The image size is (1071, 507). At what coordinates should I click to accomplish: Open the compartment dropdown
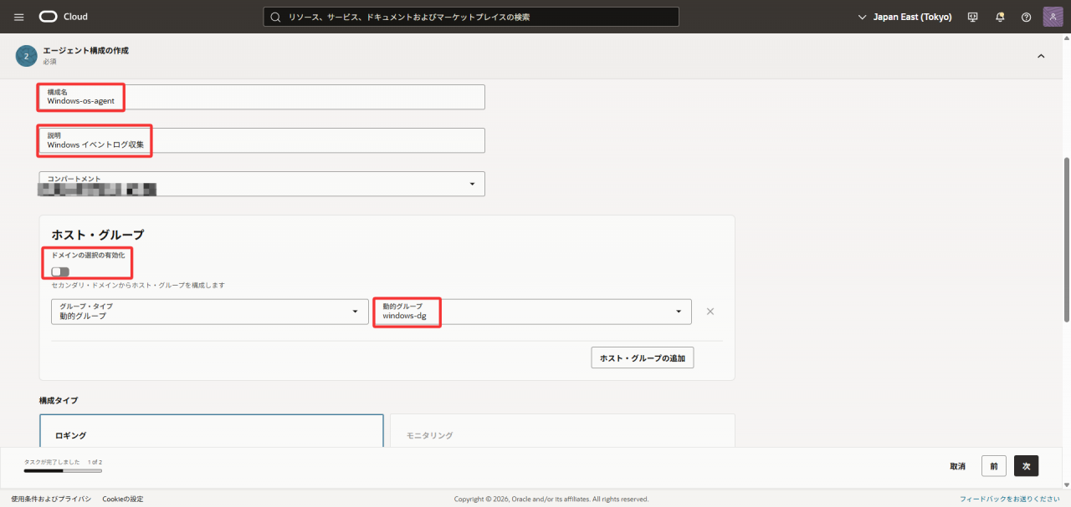pos(262,184)
